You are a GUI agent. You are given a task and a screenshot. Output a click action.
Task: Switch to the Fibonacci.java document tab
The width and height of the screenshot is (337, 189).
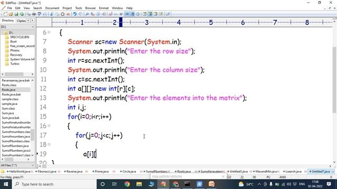[47, 172]
